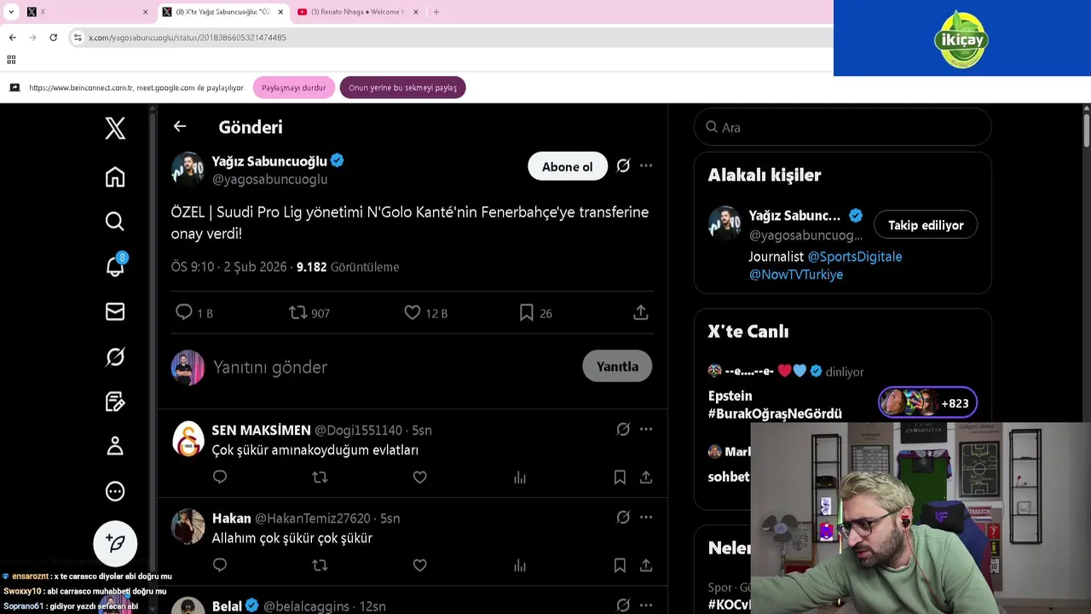
Task: Open Lists icon in left sidebar
Action: (x=115, y=402)
